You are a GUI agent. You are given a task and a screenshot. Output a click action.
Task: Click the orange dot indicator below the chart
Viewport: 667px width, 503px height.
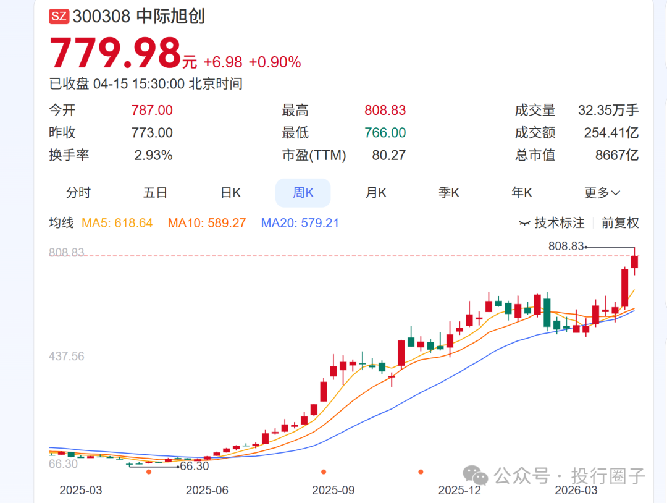point(148,471)
